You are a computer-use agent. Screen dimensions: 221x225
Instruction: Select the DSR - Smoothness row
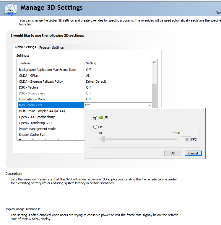click(85, 93)
